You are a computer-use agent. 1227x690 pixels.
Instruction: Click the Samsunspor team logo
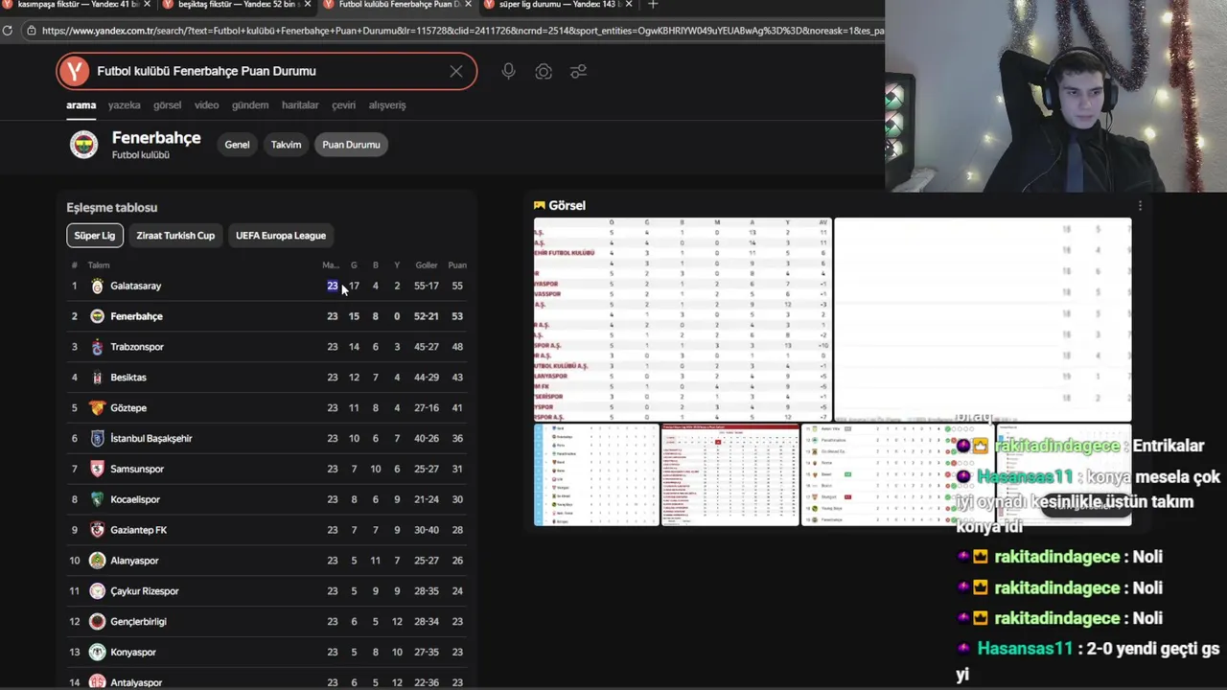pyautogui.click(x=97, y=469)
